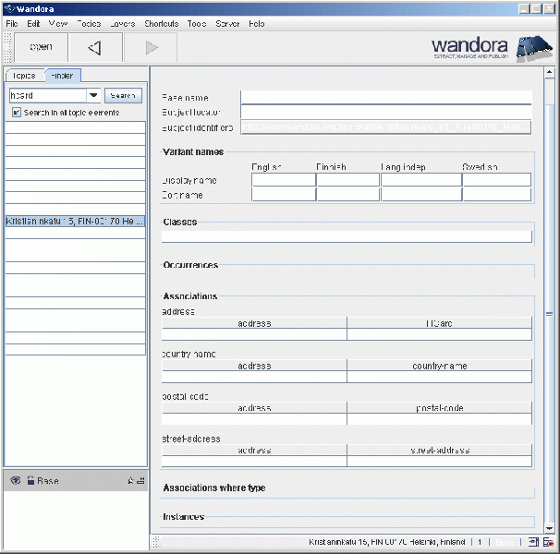Click the forward navigation arrow

click(152, 47)
